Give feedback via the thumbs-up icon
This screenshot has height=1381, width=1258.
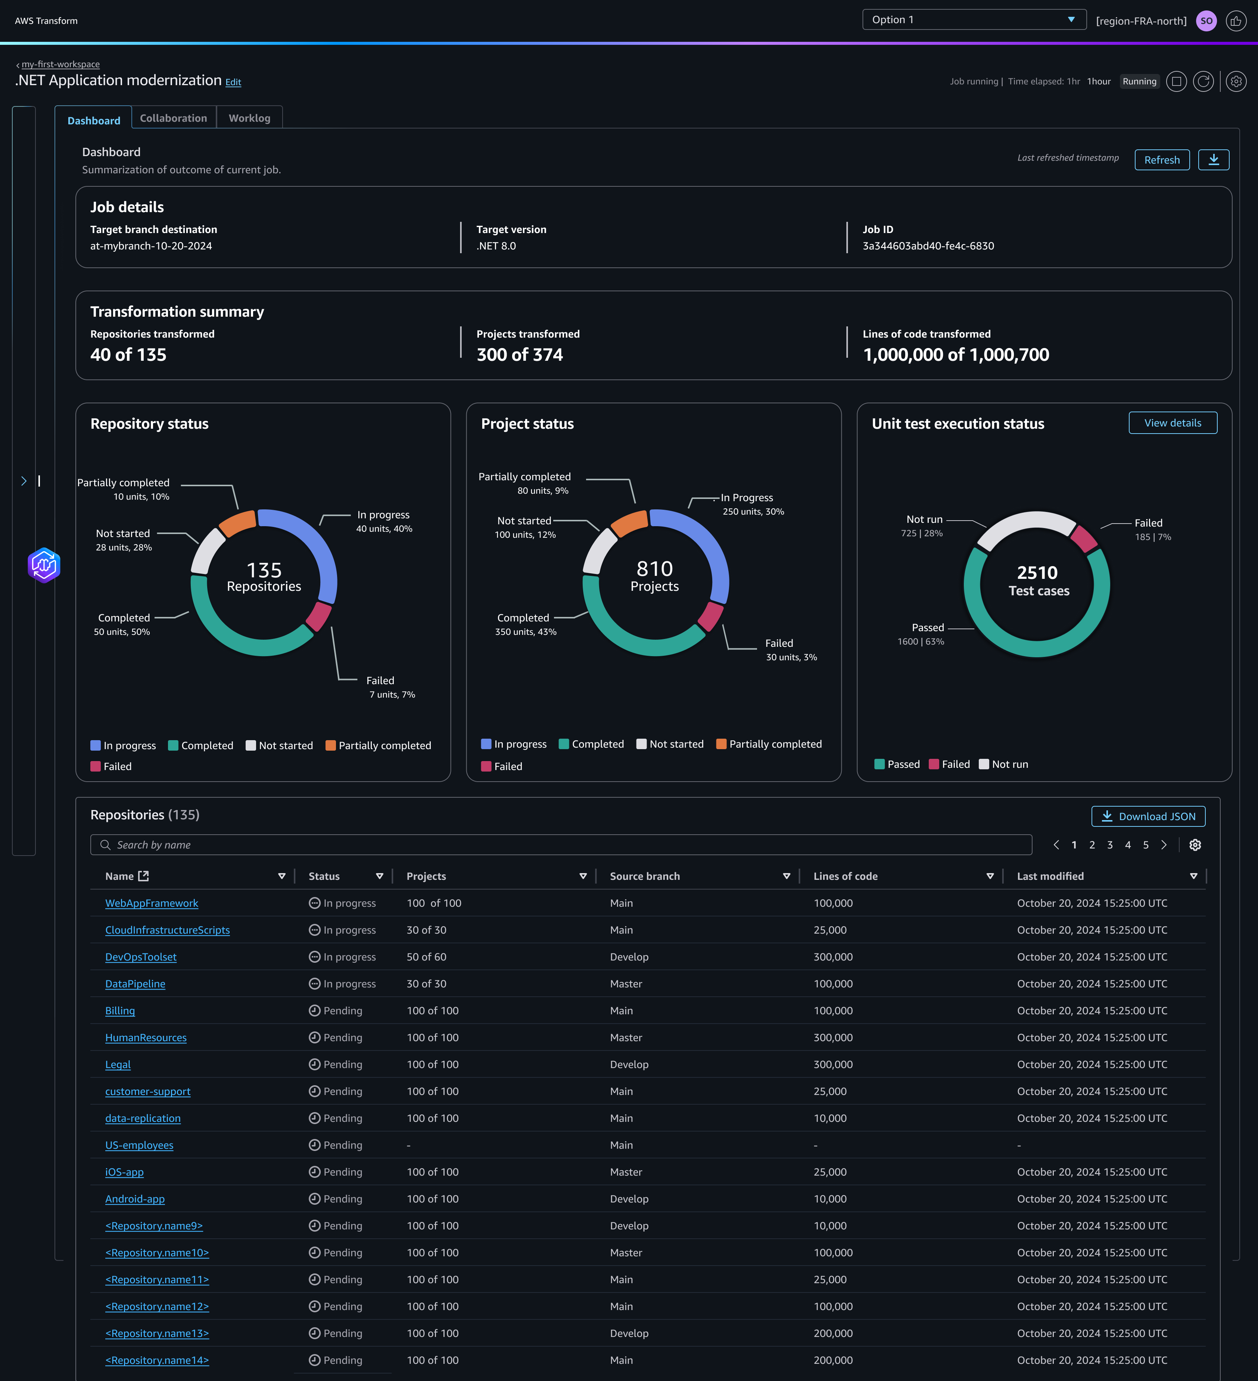1237,21
